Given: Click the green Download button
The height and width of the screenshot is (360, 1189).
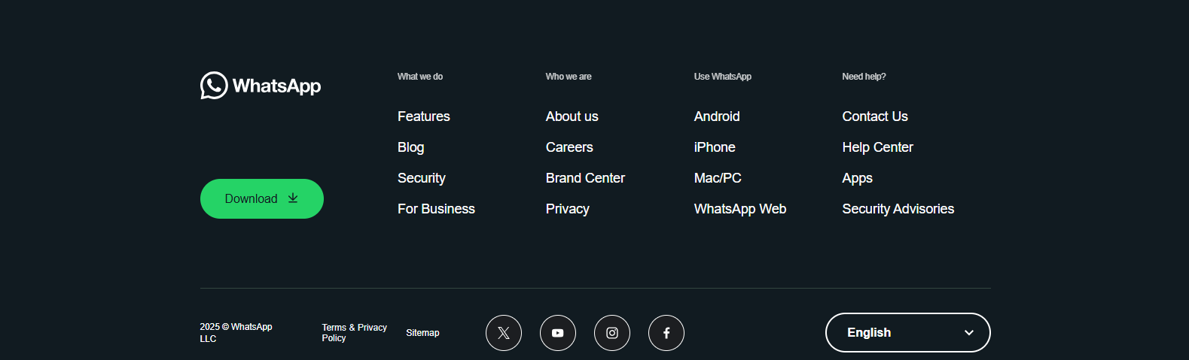Looking at the screenshot, I should click(261, 198).
